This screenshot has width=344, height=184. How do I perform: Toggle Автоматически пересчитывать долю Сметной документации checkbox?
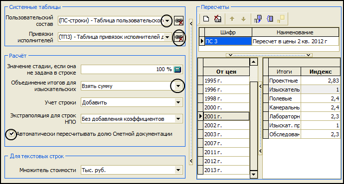tap(11, 133)
